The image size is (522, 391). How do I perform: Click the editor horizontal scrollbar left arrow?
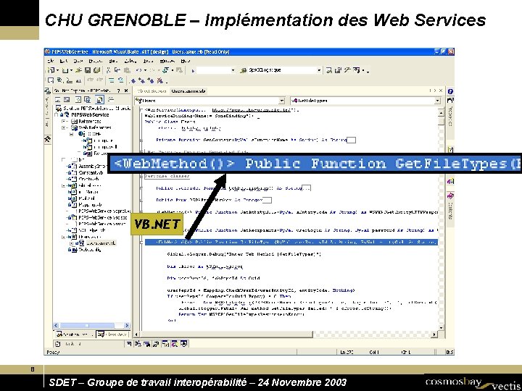136,334
